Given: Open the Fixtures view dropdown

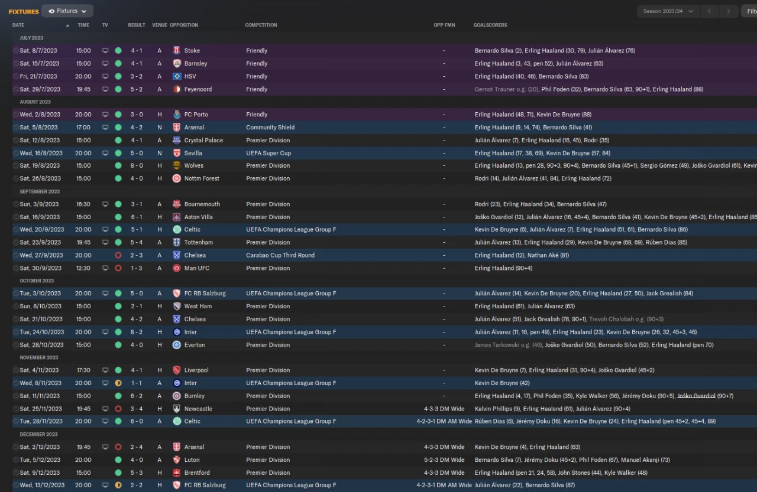Looking at the screenshot, I should pyautogui.click(x=67, y=11).
